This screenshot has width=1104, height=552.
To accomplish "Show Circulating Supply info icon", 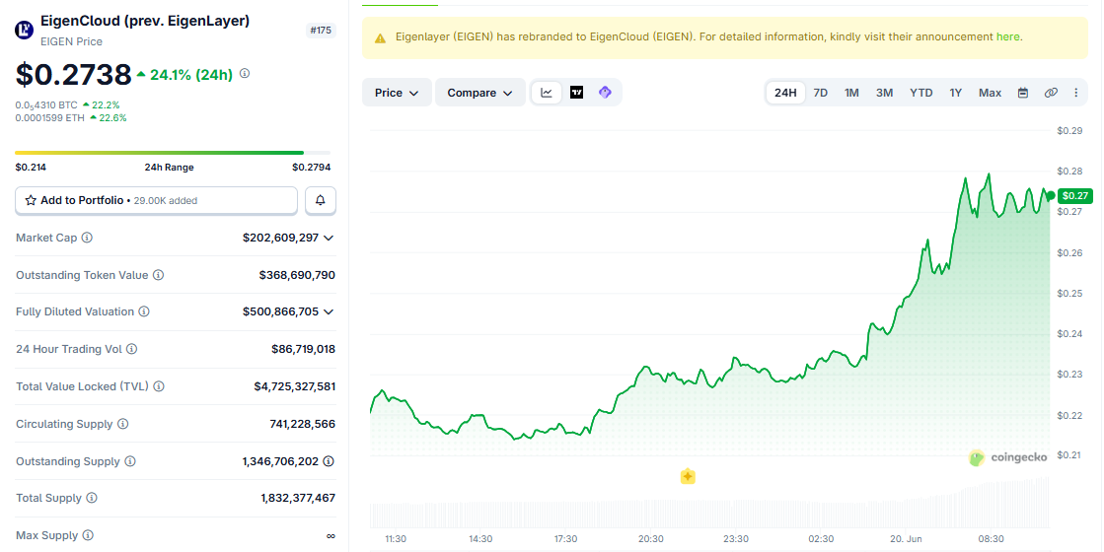I will click(x=122, y=424).
